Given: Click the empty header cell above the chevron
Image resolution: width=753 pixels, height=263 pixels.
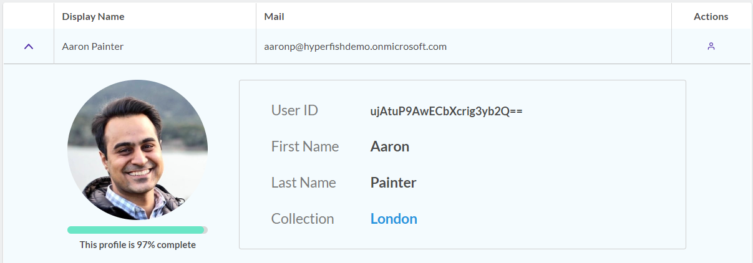Looking at the screenshot, I should 29,16.
